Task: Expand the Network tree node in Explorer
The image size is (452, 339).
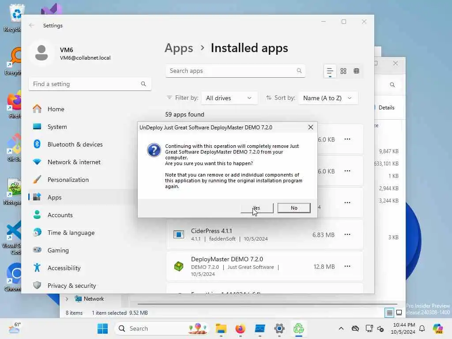Action: coord(67,299)
